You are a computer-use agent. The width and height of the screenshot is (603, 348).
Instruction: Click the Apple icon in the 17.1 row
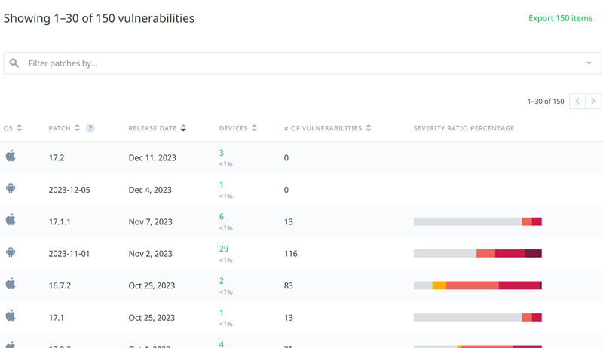click(x=11, y=316)
